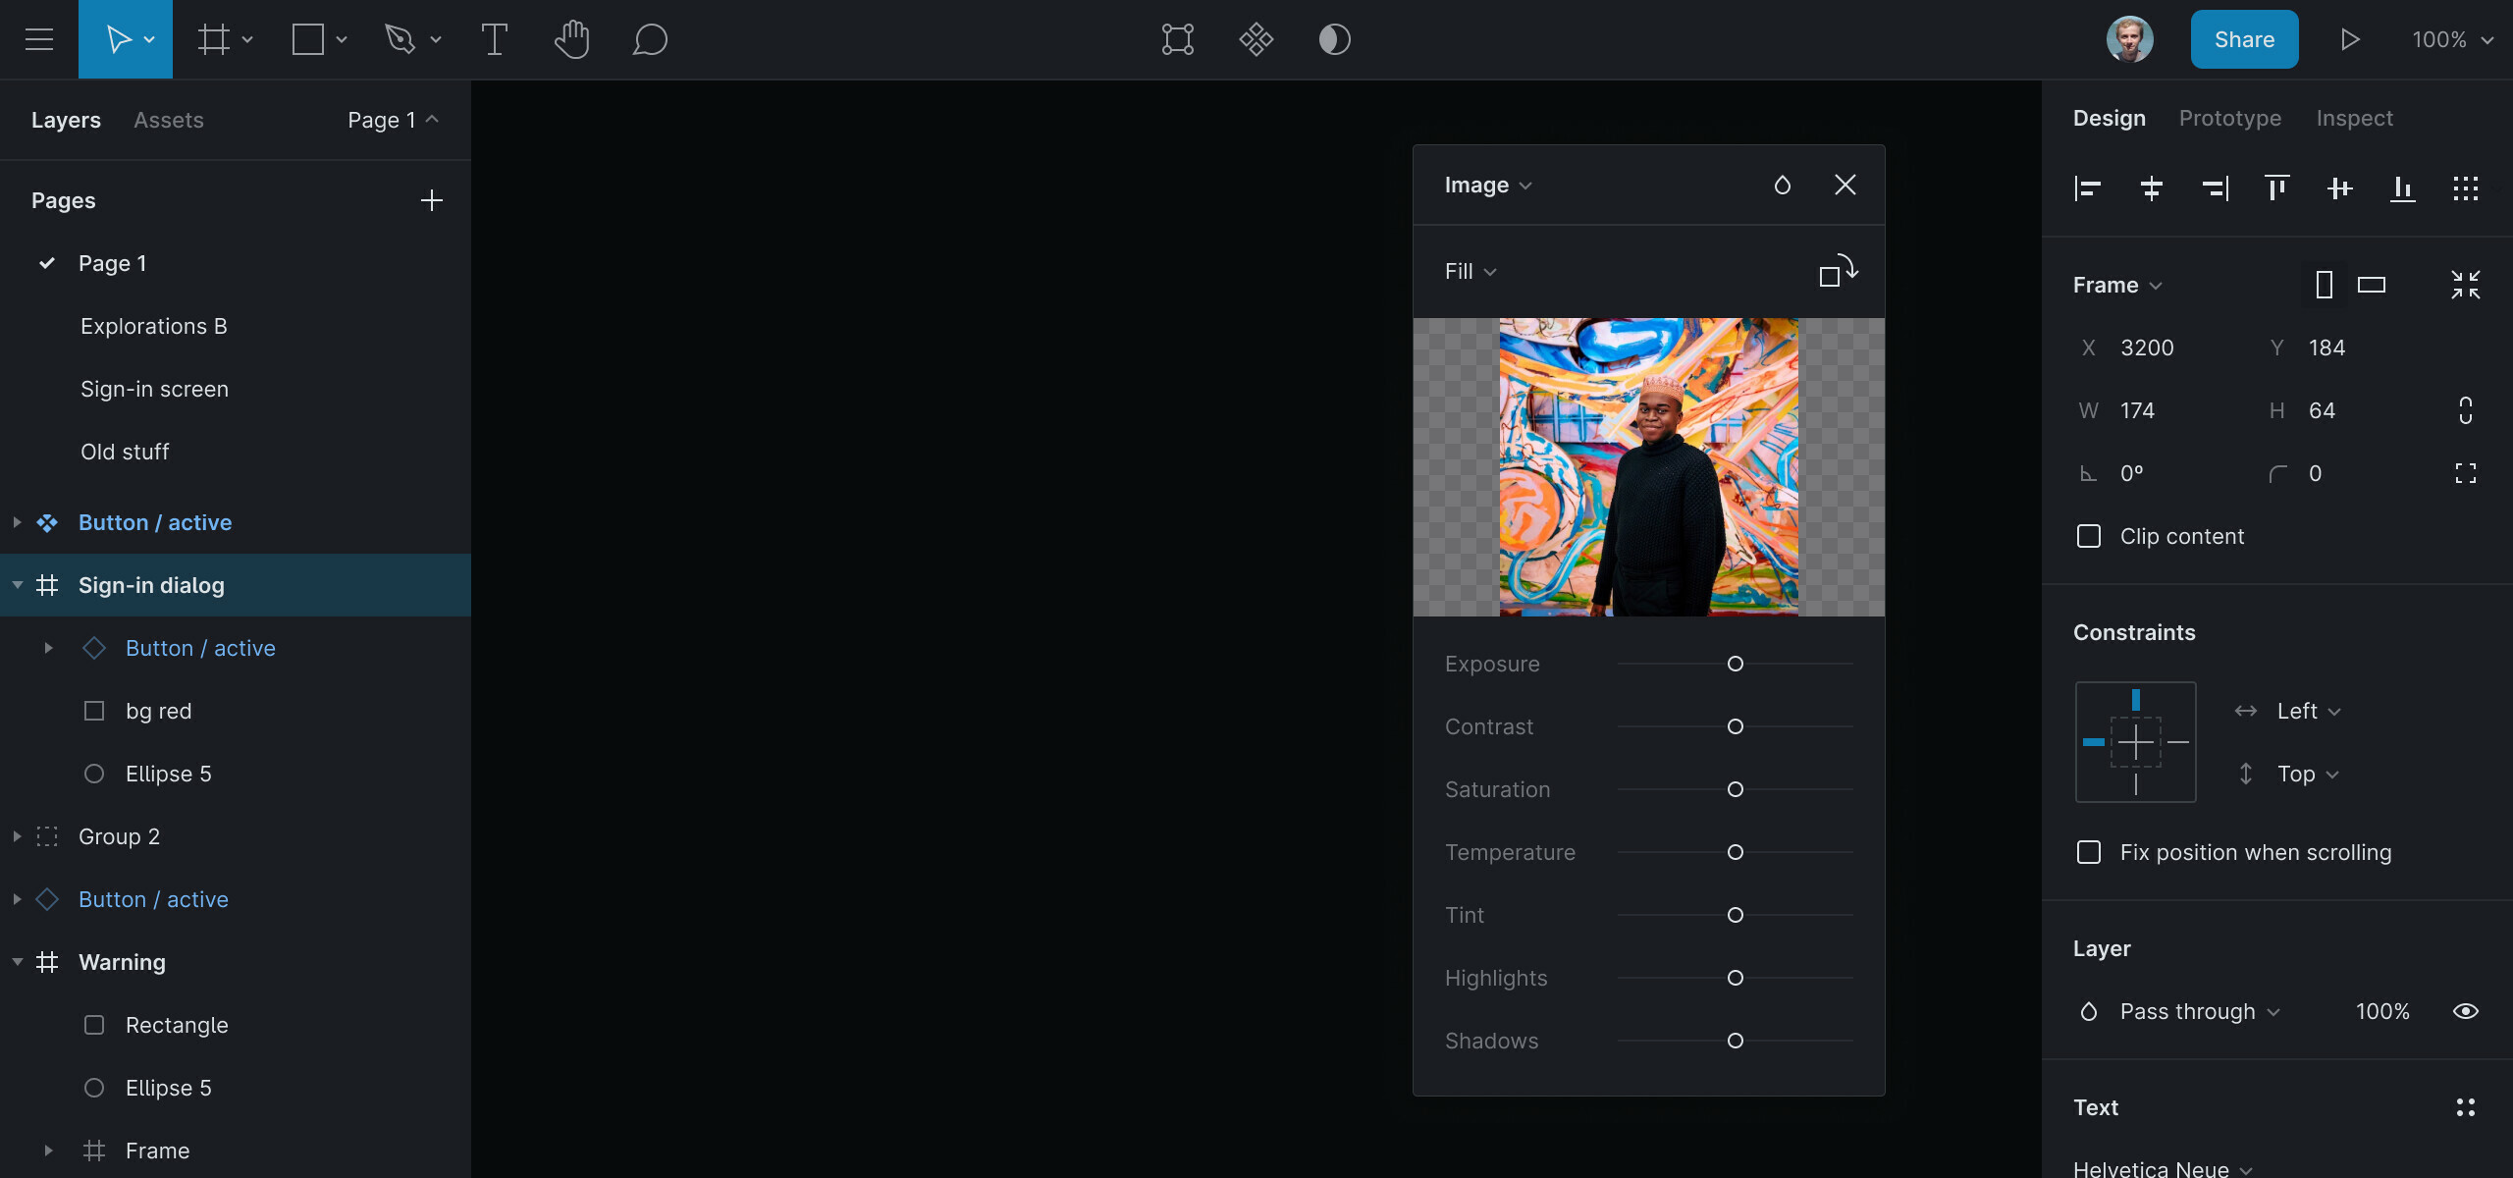Screen dimensions: 2513x1178
Task: Click the Temperature slider handle
Action: click(x=1736, y=852)
